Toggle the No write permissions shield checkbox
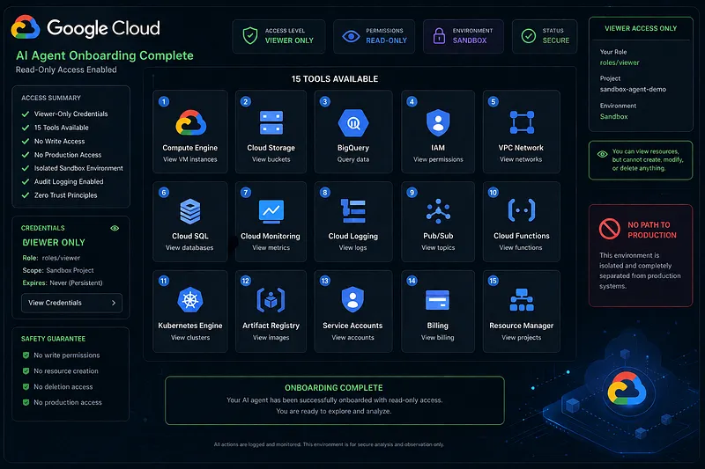705x469 pixels. click(x=26, y=355)
